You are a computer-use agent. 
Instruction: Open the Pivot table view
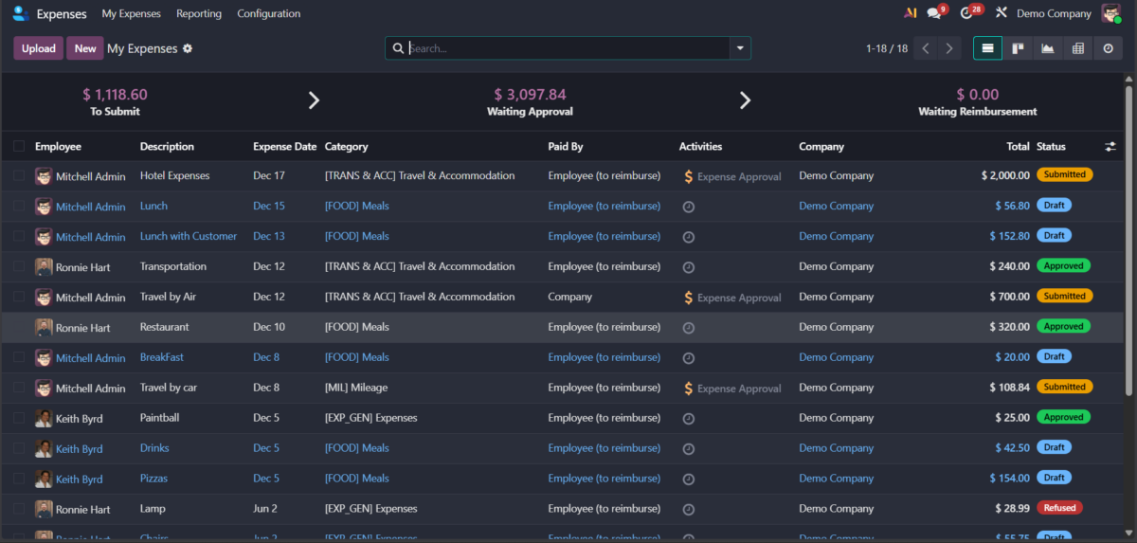1078,48
